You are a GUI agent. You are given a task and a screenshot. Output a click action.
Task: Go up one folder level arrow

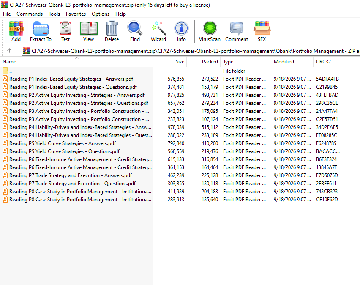(x=9, y=51)
